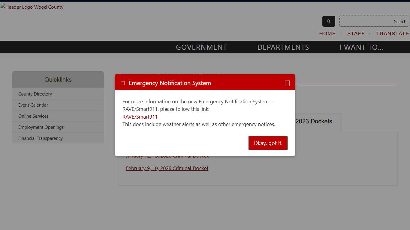Image resolution: width=410 pixels, height=230 pixels.
Task: Click the alert icon beside Emergency Notification title
Action: pyautogui.click(x=123, y=83)
